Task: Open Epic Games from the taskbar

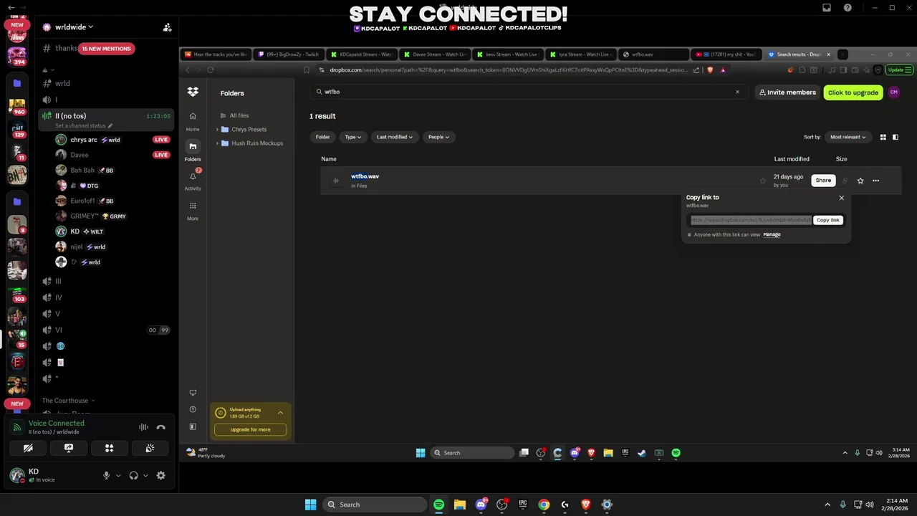Action: coord(523,505)
